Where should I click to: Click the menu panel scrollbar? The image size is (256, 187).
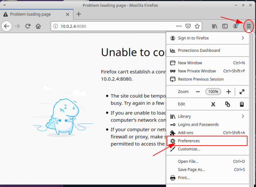[251, 109]
